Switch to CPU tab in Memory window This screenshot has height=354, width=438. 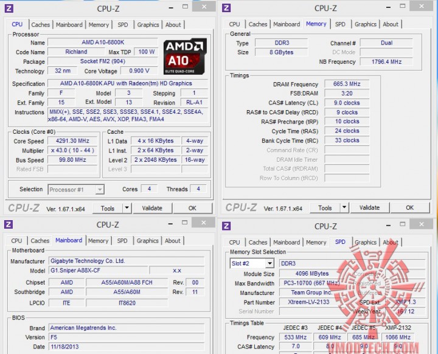[x=234, y=24]
